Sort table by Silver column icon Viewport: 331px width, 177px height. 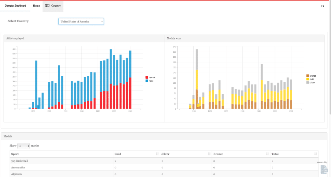click(209, 154)
